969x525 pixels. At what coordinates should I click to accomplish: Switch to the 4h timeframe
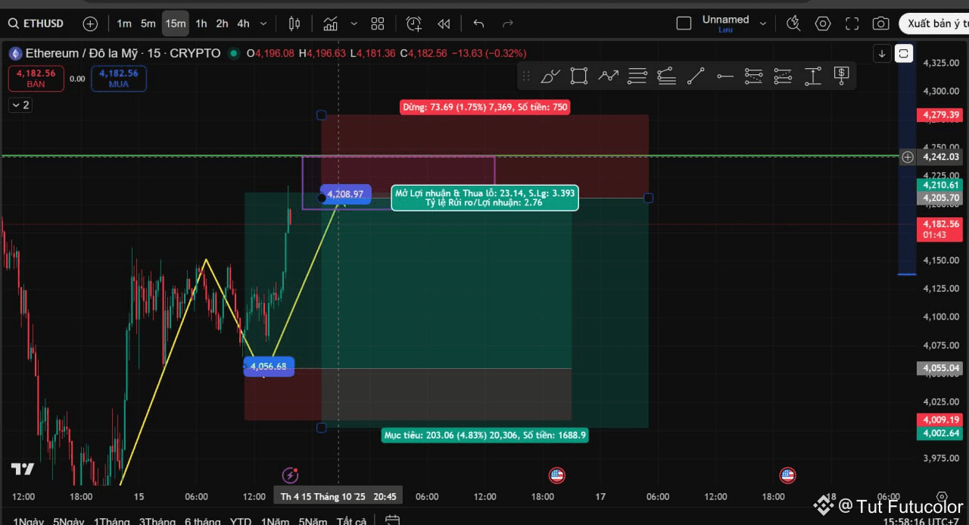tap(243, 23)
